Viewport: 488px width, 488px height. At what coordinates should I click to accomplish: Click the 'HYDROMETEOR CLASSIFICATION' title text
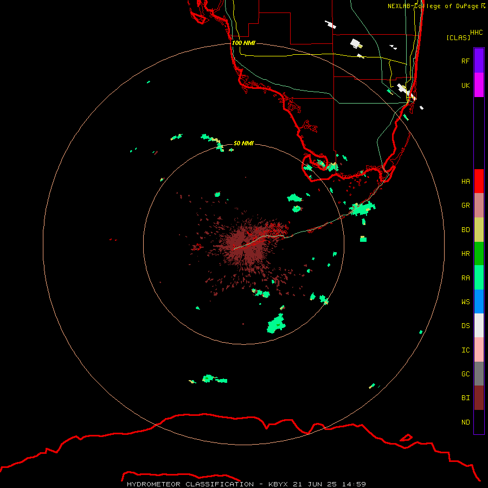point(190,484)
